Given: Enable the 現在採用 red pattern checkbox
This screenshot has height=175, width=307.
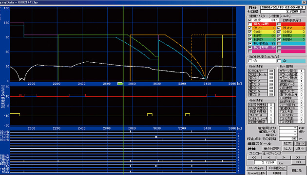Looking at the screenshot, I should (x=250, y=24).
